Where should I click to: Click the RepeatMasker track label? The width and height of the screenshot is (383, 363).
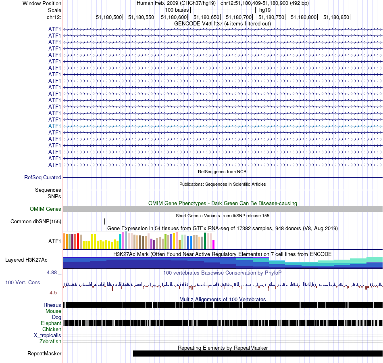44,354
